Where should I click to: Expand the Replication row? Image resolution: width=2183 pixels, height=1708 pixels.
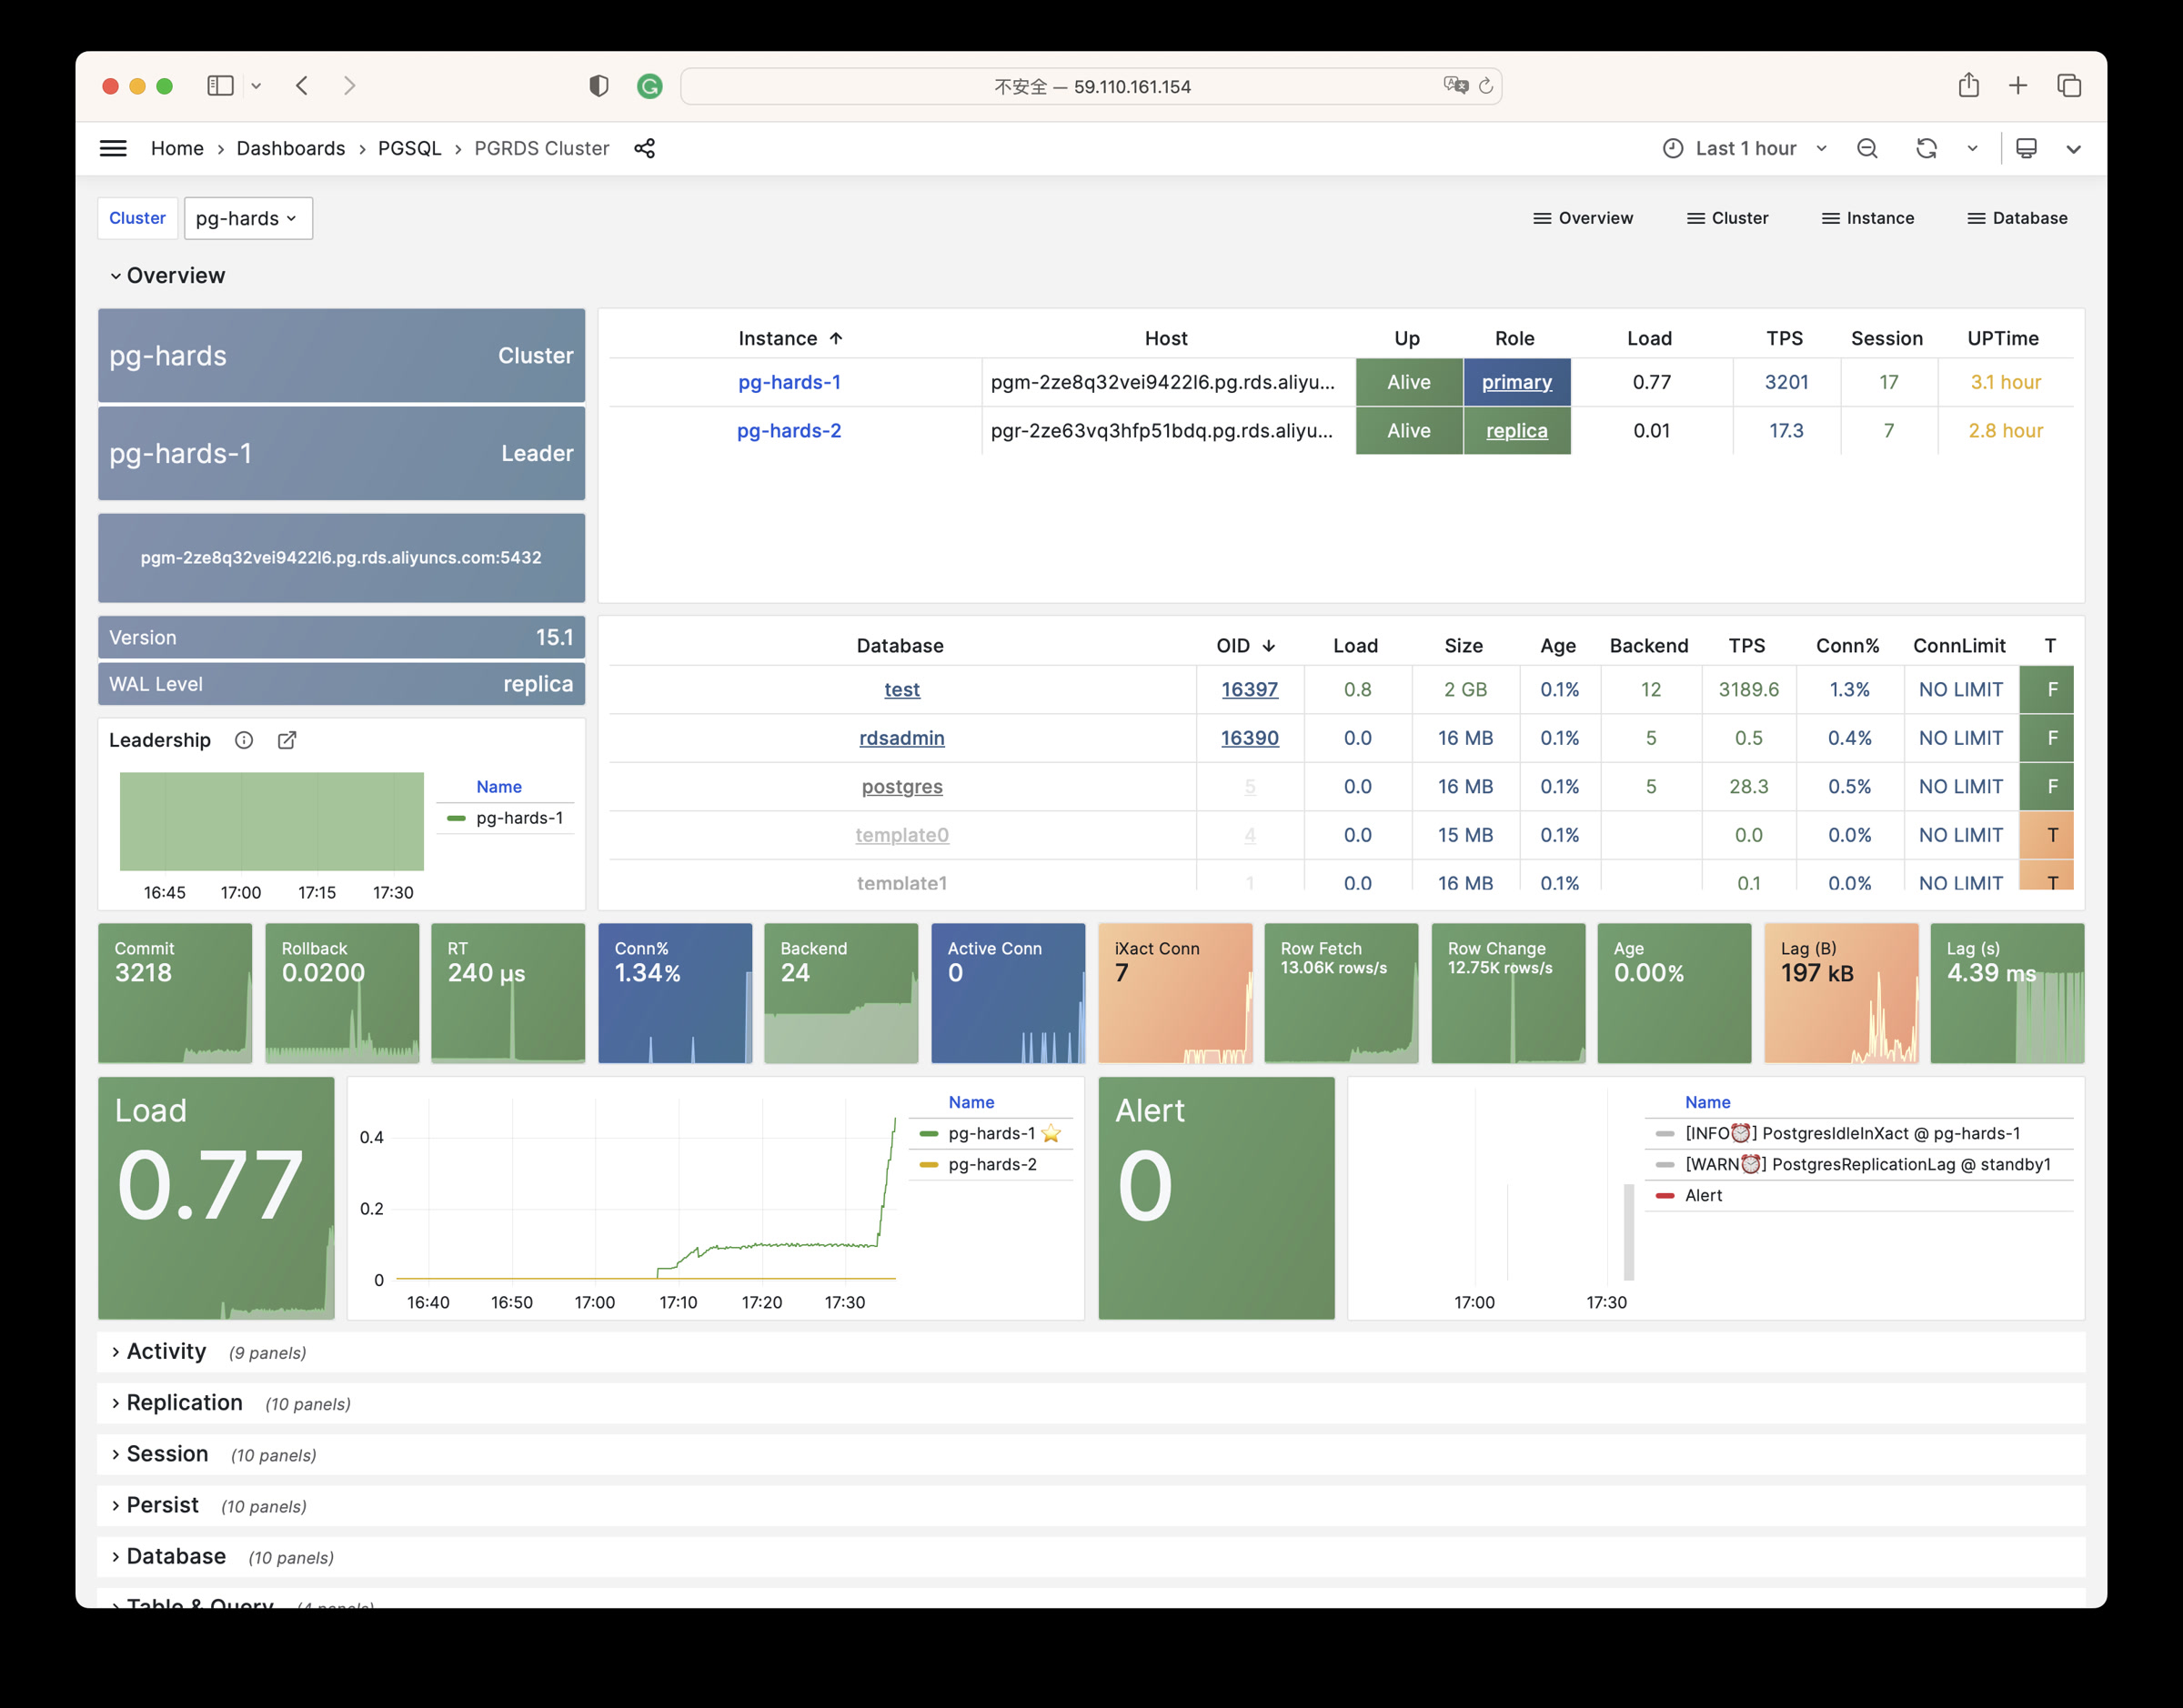(x=184, y=1402)
